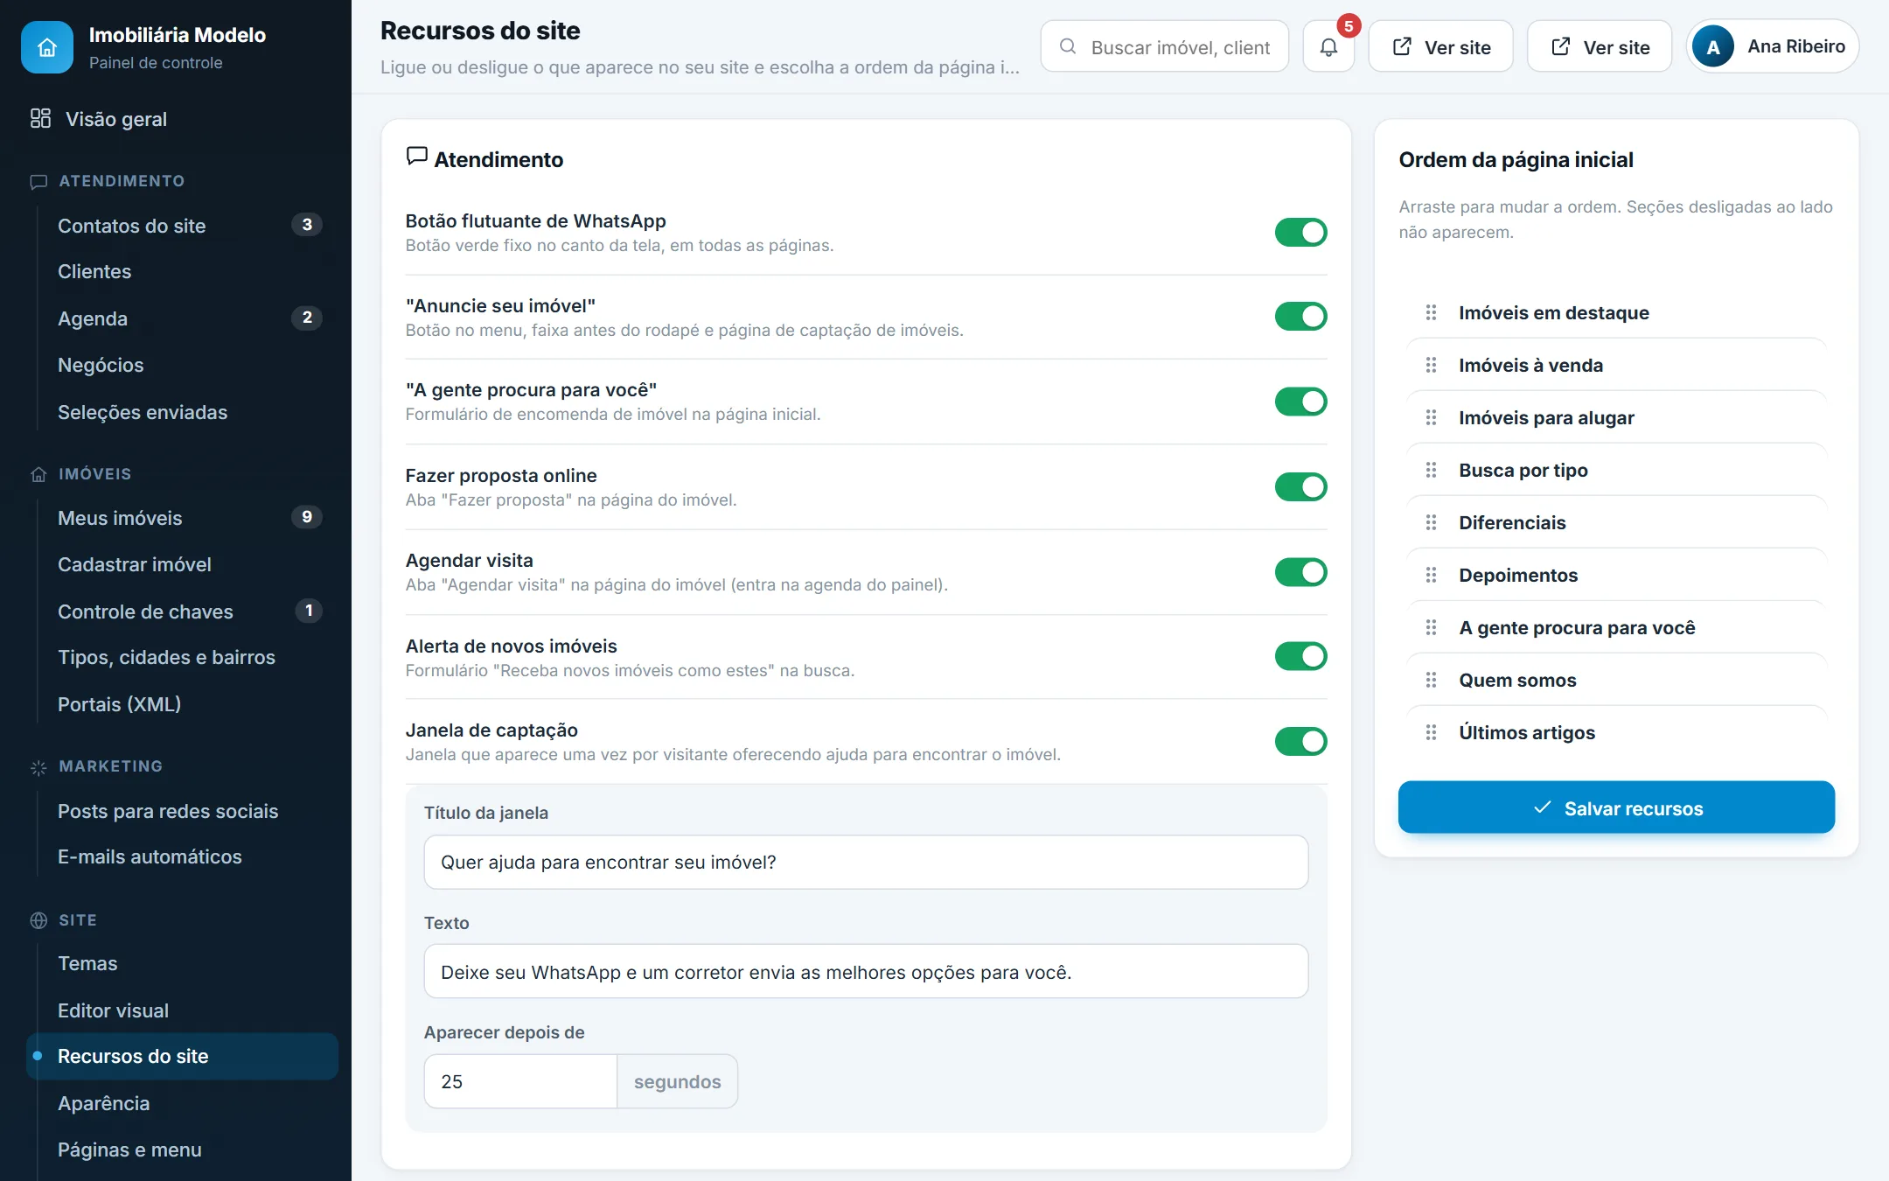1889x1181 pixels.
Task: Click the first Ver site button
Action: pos(1440,46)
